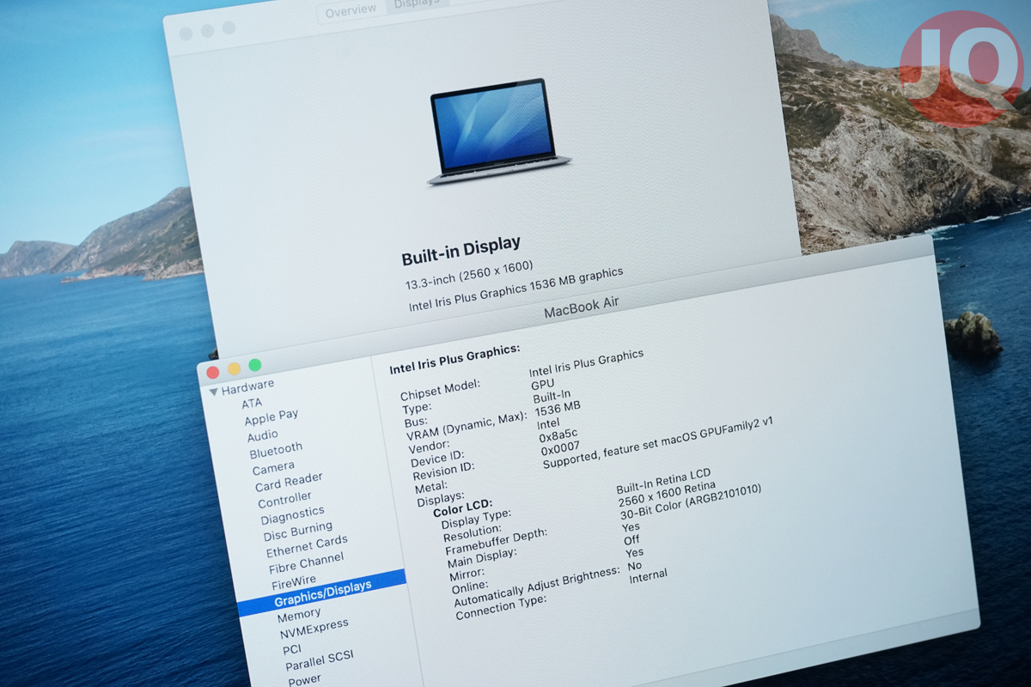1031x687 pixels.
Task: Show PCI hardware information
Action: point(292,649)
